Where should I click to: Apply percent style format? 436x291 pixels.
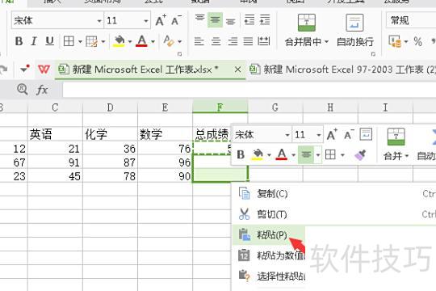pyautogui.click(x=417, y=42)
